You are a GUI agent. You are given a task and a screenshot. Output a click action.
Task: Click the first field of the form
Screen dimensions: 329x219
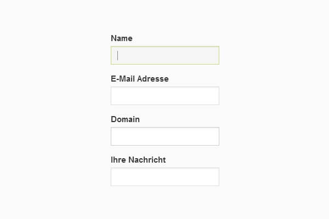pos(164,55)
